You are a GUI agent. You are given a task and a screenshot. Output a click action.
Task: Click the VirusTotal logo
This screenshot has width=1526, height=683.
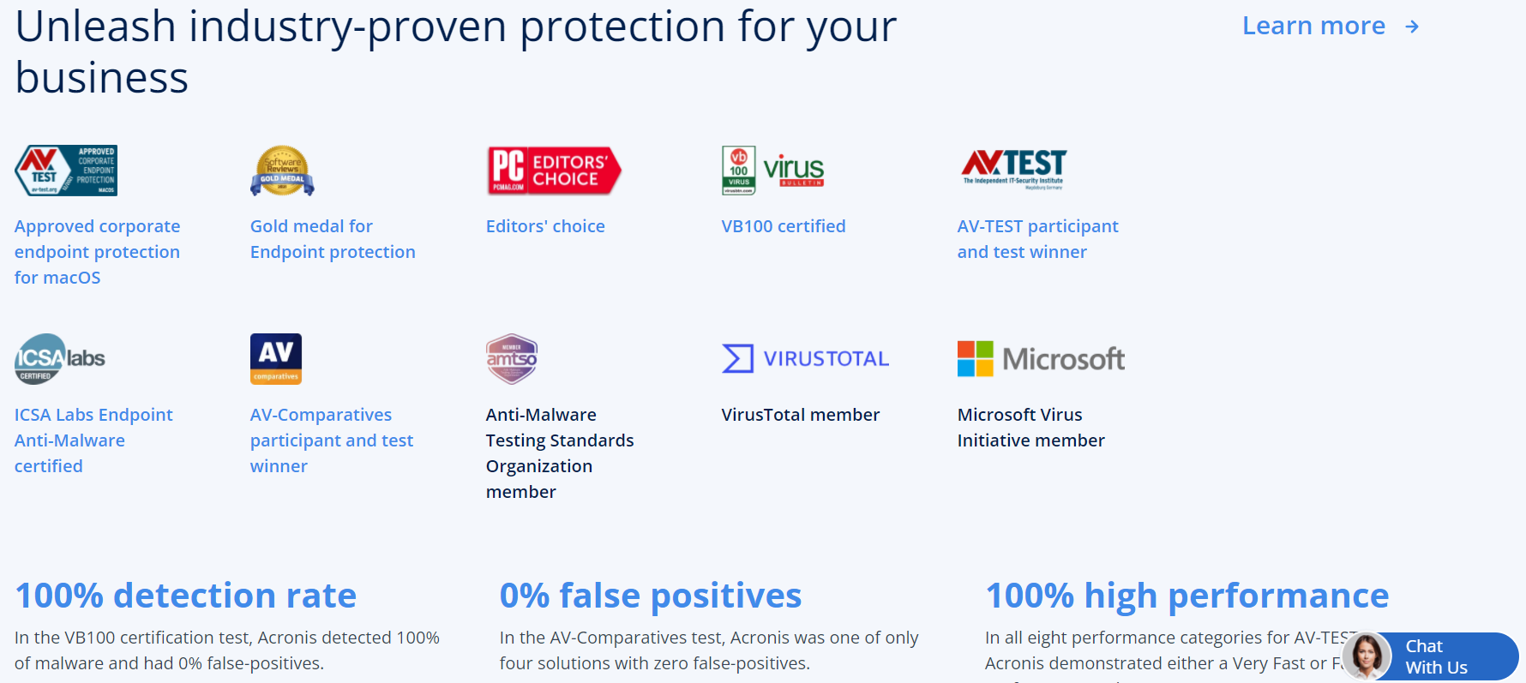tap(805, 359)
